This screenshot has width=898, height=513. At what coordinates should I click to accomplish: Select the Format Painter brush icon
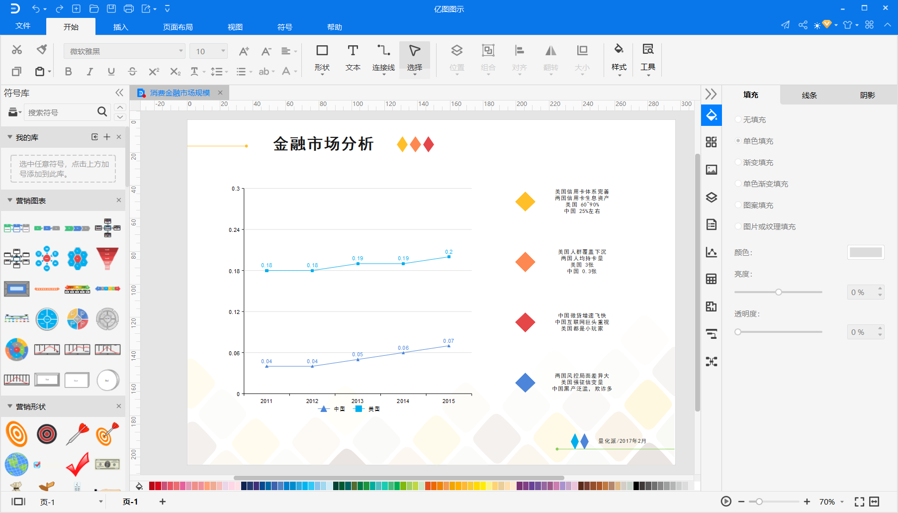point(42,50)
